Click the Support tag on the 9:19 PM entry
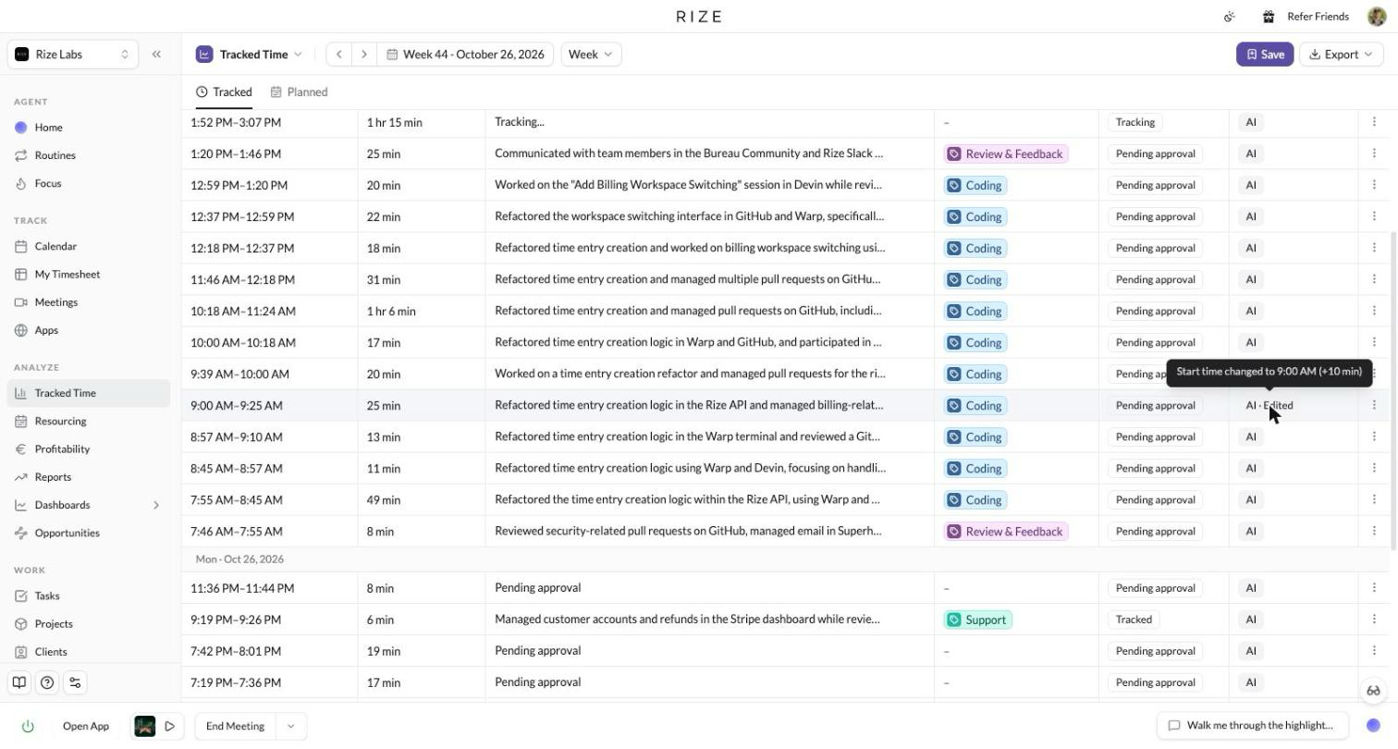The height and width of the screenshot is (749, 1398). (x=978, y=620)
